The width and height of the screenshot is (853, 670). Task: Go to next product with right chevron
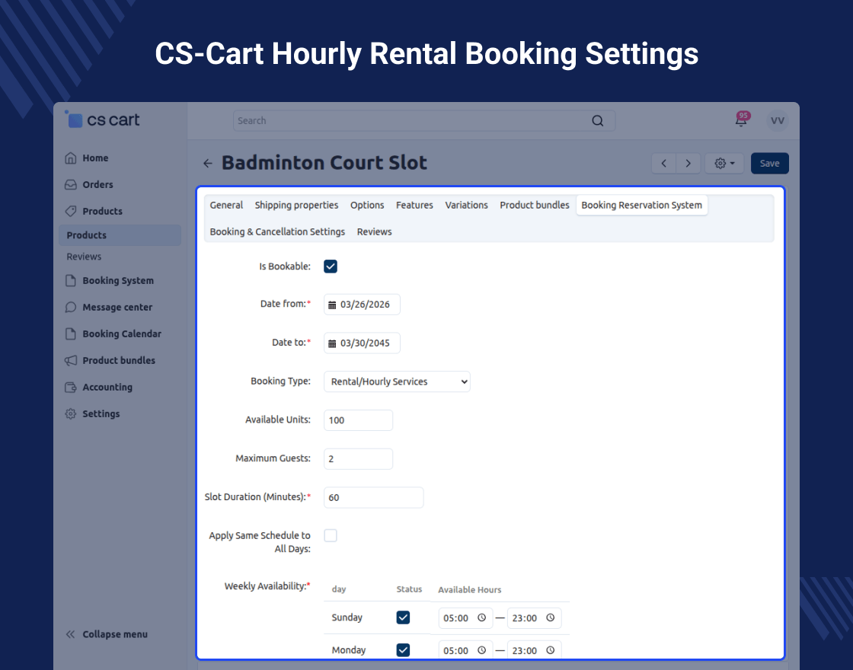pyautogui.click(x=688, y=164)
